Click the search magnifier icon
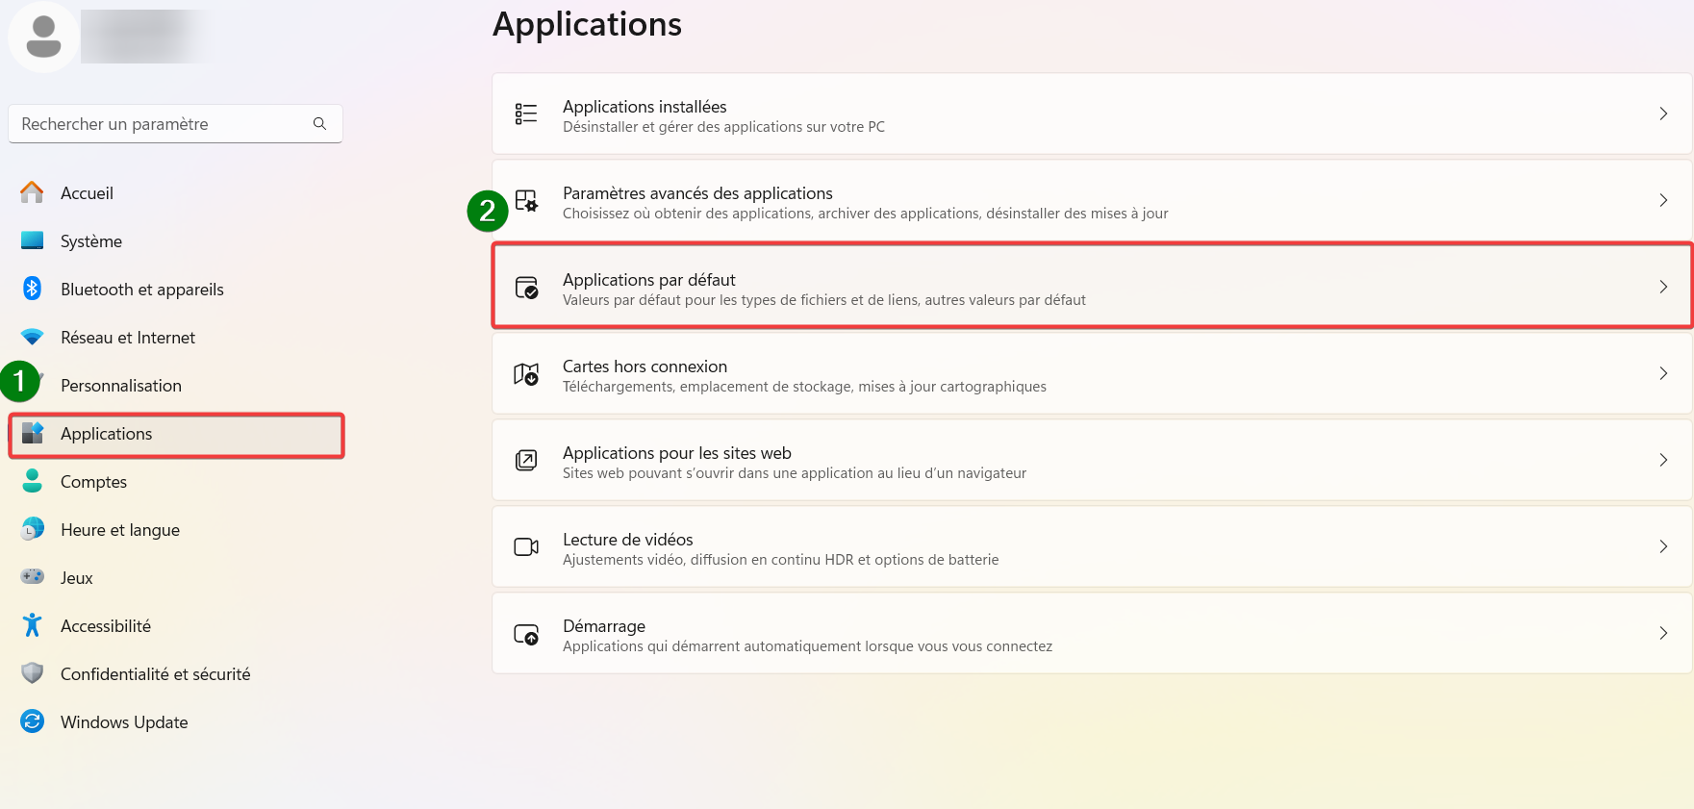This screenshot has width=1694, height=809. click(x=318, y=123)
